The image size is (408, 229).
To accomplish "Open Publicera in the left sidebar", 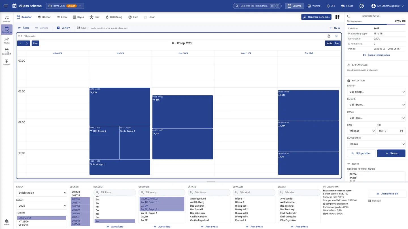I will 7,62.
